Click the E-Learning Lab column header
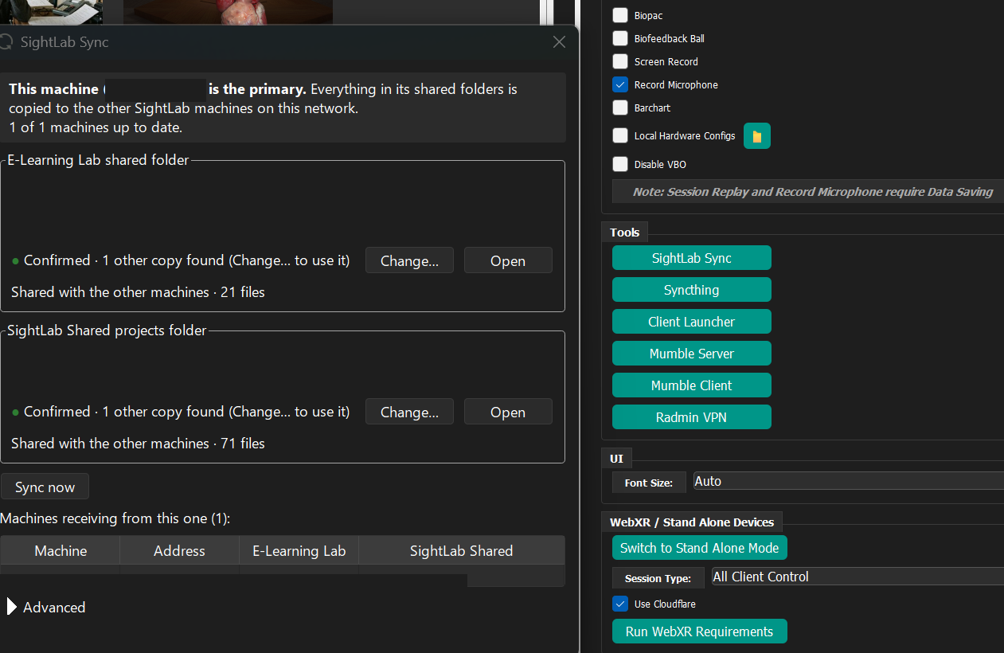 (299, 550)
